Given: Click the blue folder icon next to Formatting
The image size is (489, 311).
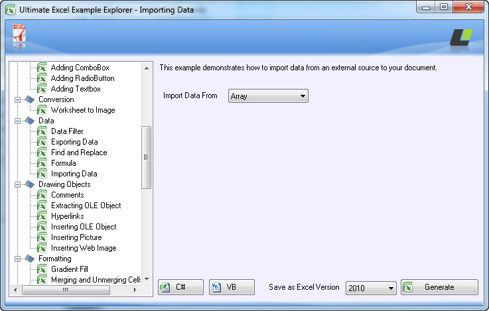Looking at the screenshot, I should (30, 259).
